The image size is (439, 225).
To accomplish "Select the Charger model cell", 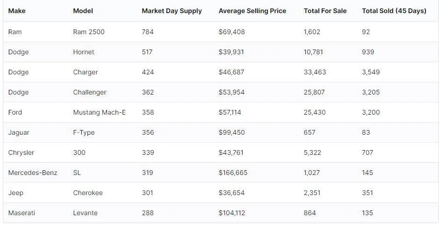I will coord(86,73).
